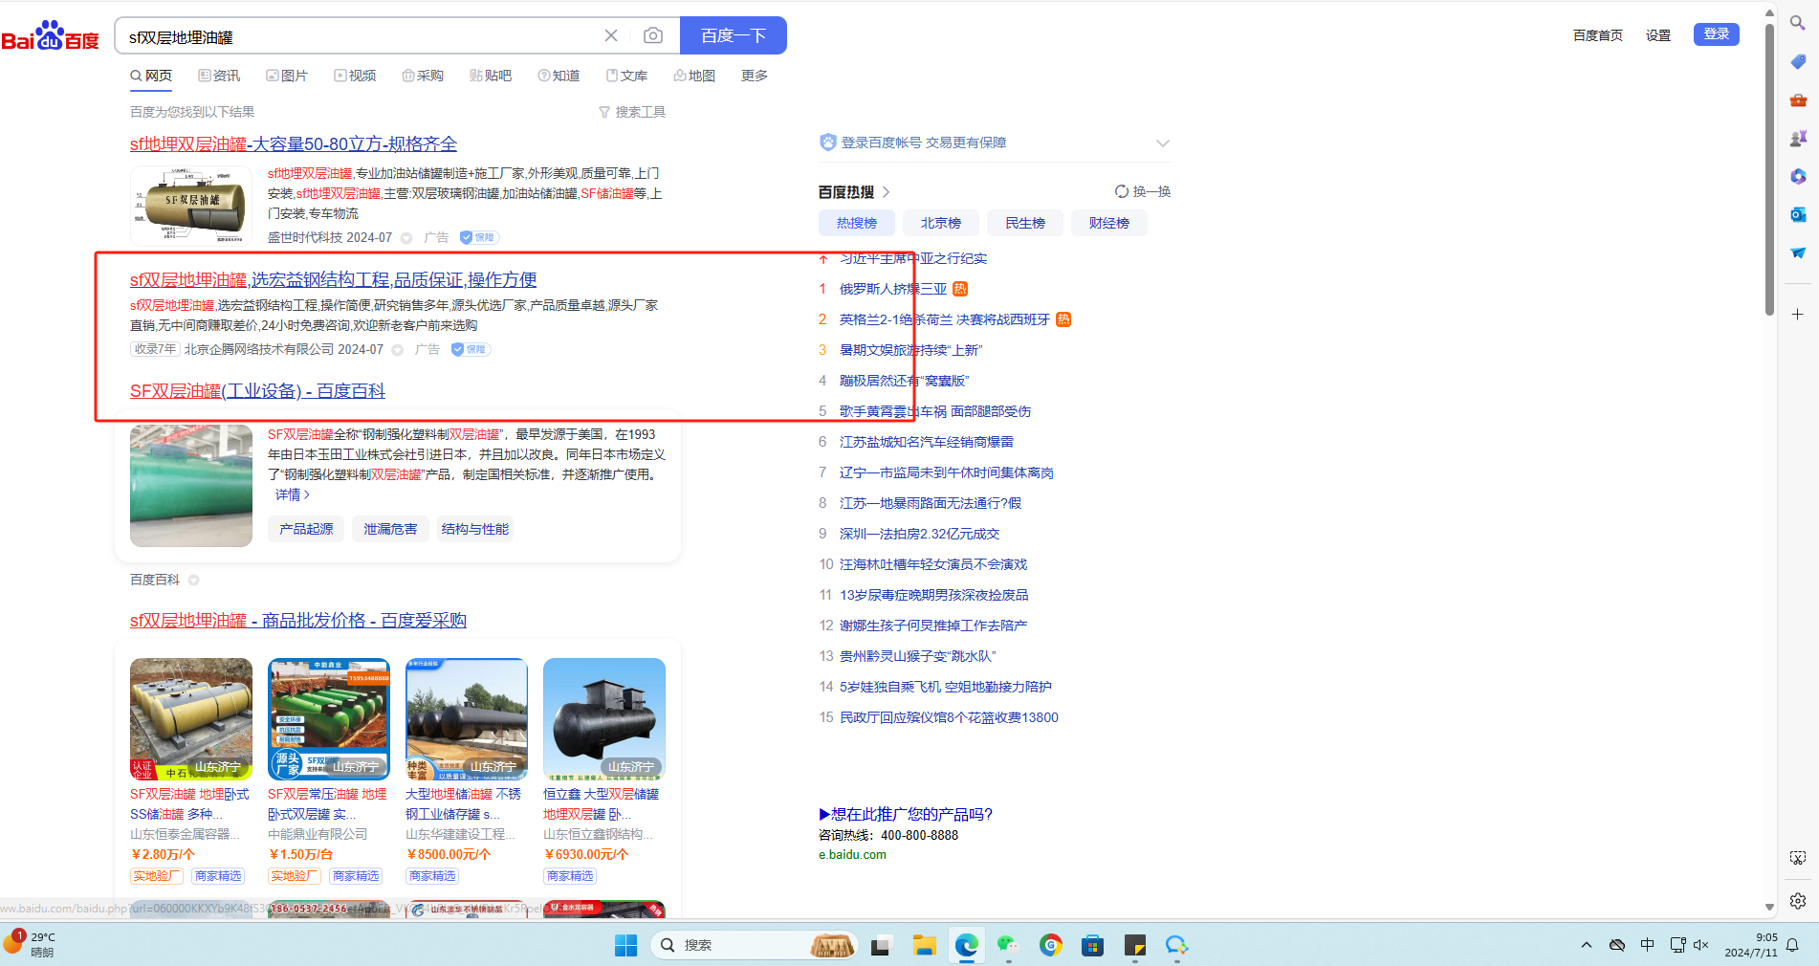Toggle the muted volume icon in the tray
This screenshot has height=966, width=1819.
1700,945
